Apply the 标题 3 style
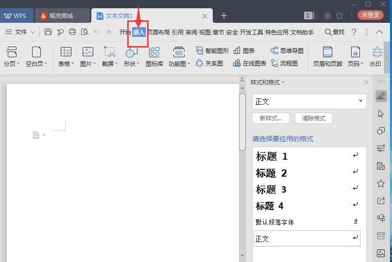 (x=307, y=189)
